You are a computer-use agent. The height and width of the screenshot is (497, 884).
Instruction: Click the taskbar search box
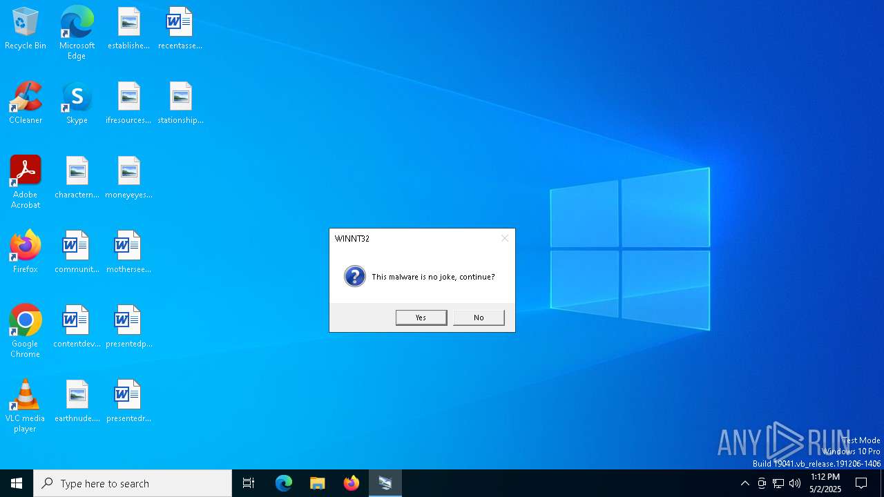point(133,483)
